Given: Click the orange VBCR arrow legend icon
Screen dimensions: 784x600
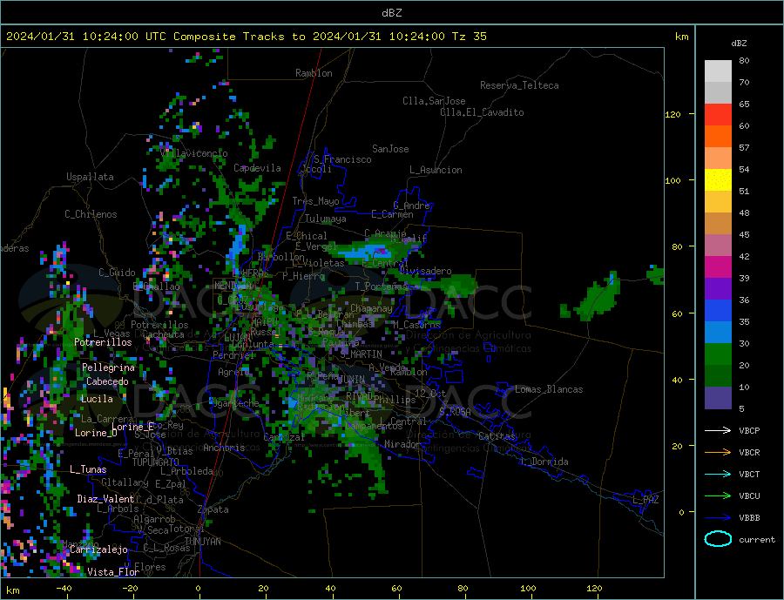Looking at the screenshot, I should click(718, 453).
